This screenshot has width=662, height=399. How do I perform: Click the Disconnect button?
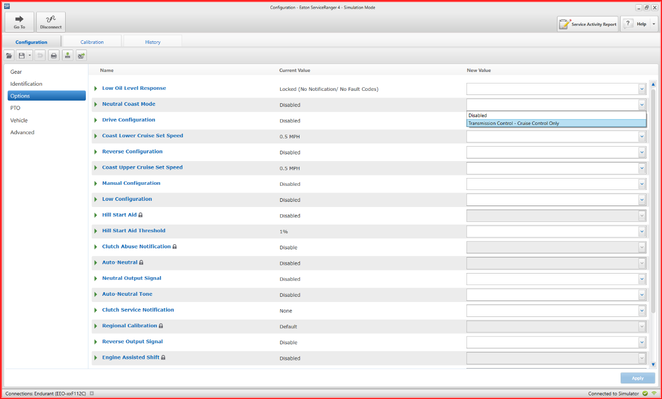pos(51,22)
